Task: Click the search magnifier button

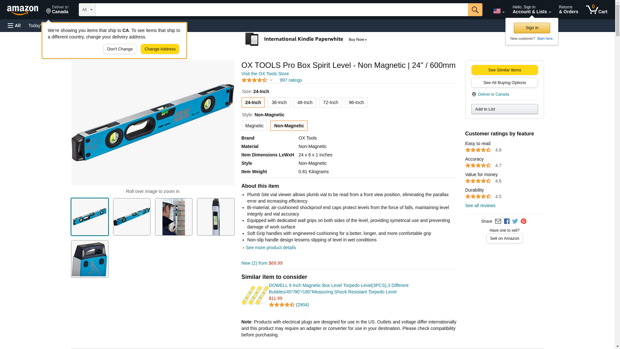Action: [475, 10]
